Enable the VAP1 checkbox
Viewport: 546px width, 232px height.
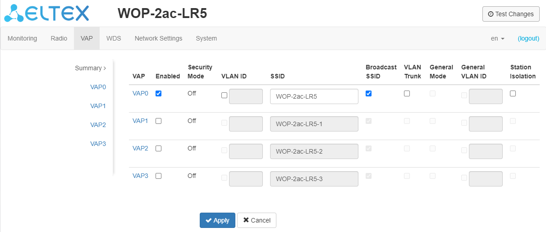point(158,121)
